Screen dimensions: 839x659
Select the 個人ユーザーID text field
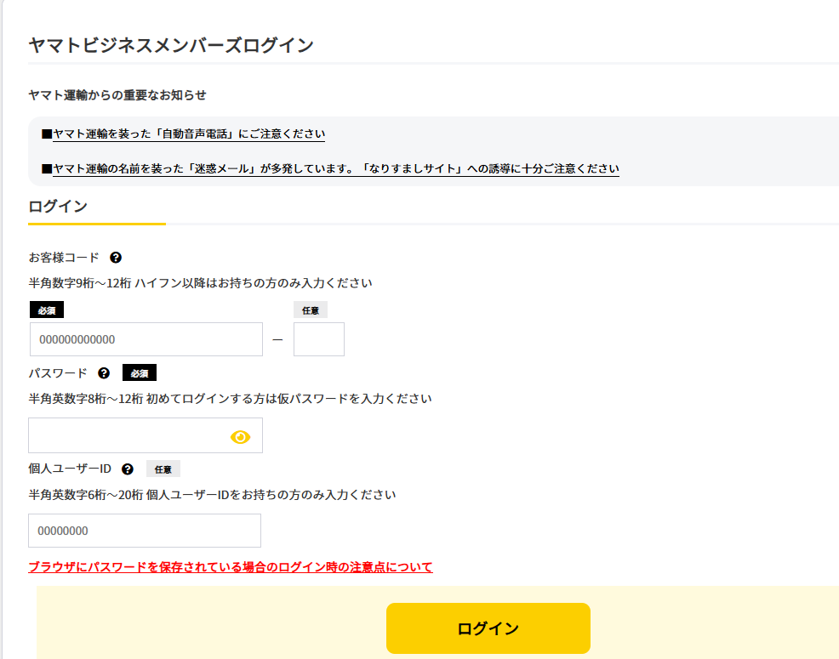145,531
